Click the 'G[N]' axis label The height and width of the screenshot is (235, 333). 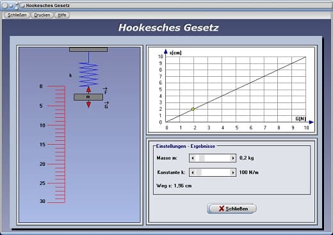(300, 118)
